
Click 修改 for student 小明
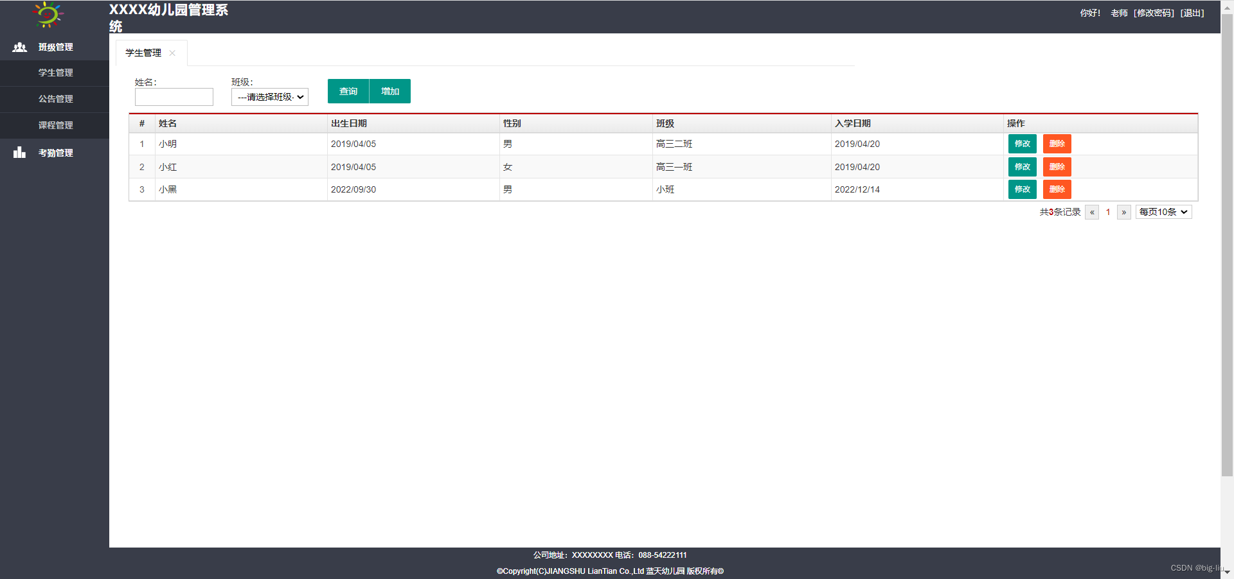[1023, 144]
